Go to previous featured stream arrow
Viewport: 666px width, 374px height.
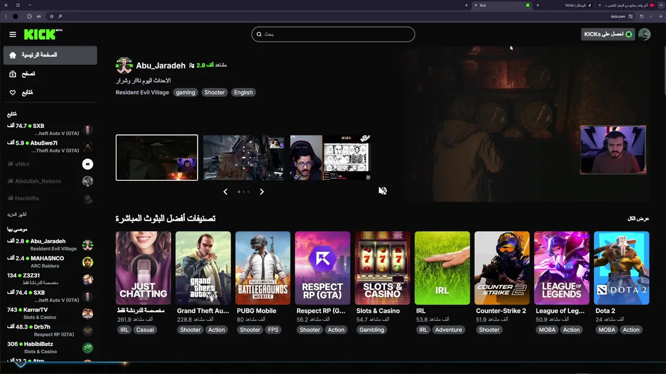point(225,192)
